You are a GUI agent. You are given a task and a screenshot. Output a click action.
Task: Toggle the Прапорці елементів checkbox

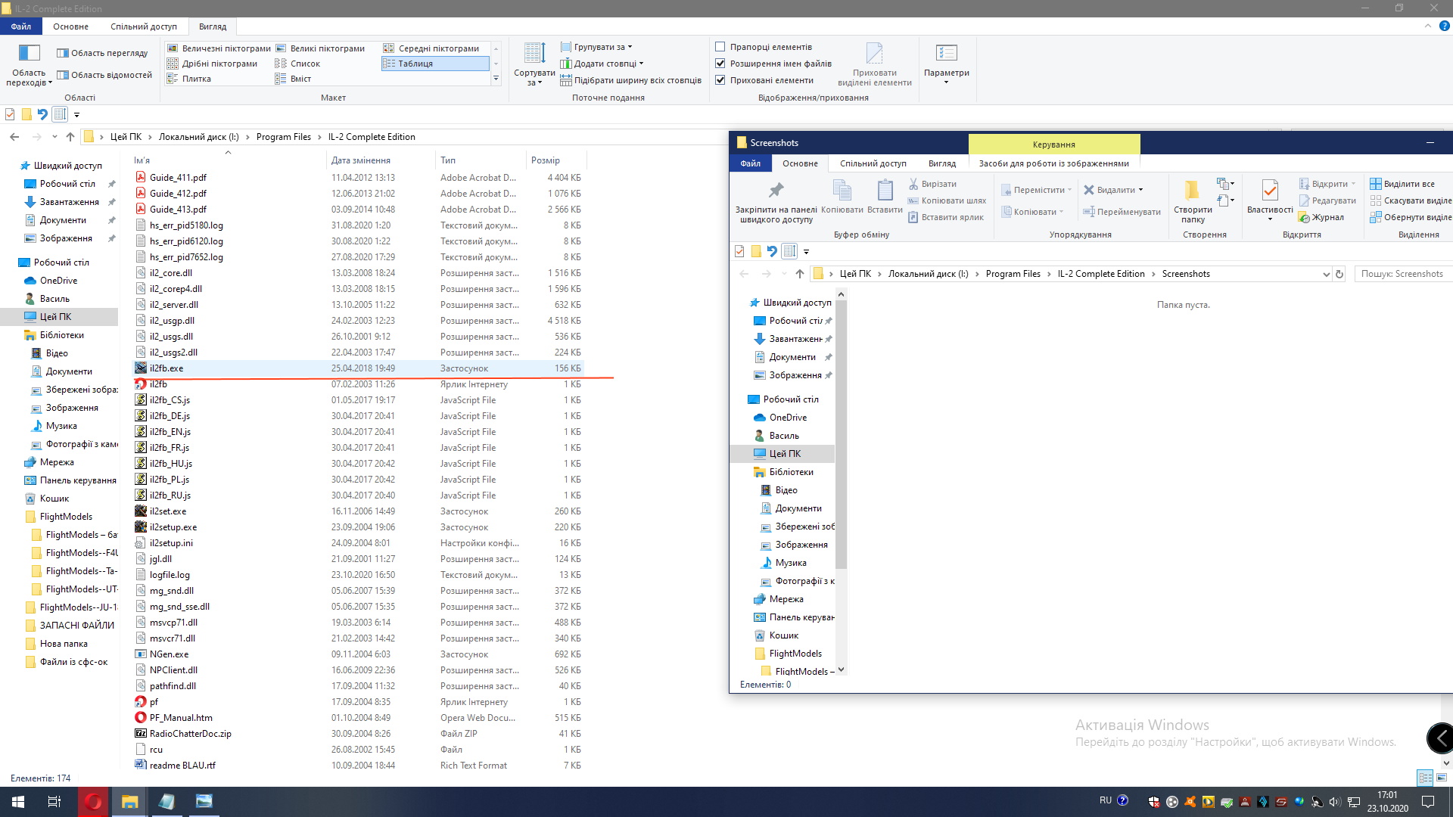[720, 47]
